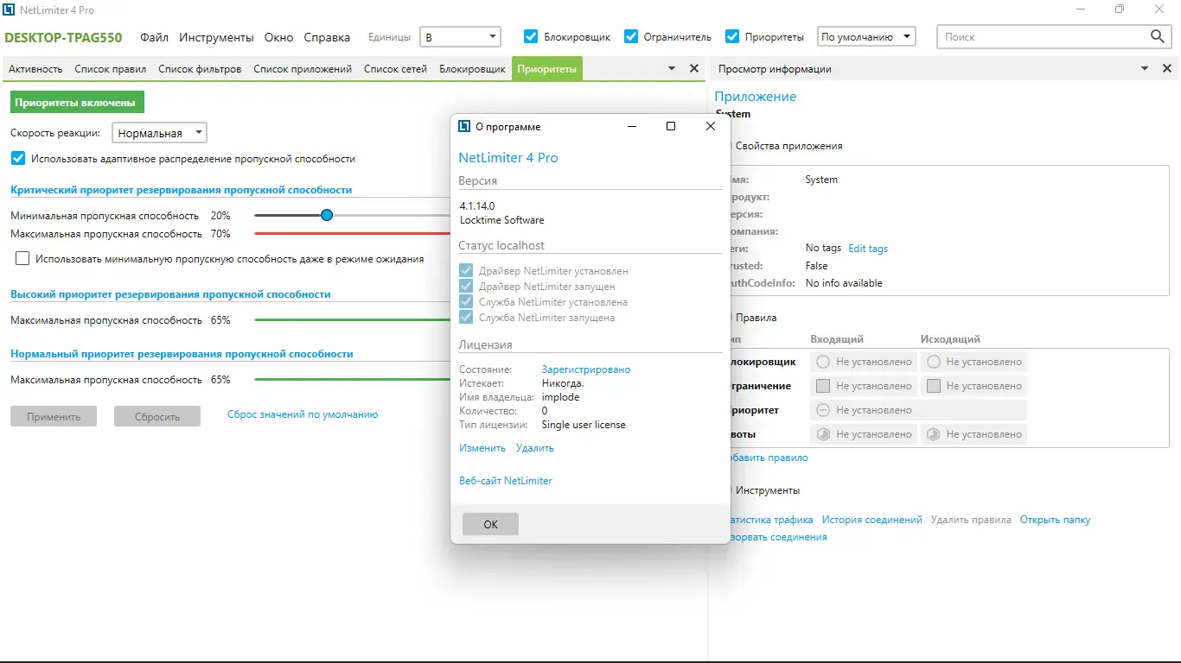Click the Edit tags link
This screenshot has width=1181, height=663.
(868, 249)
